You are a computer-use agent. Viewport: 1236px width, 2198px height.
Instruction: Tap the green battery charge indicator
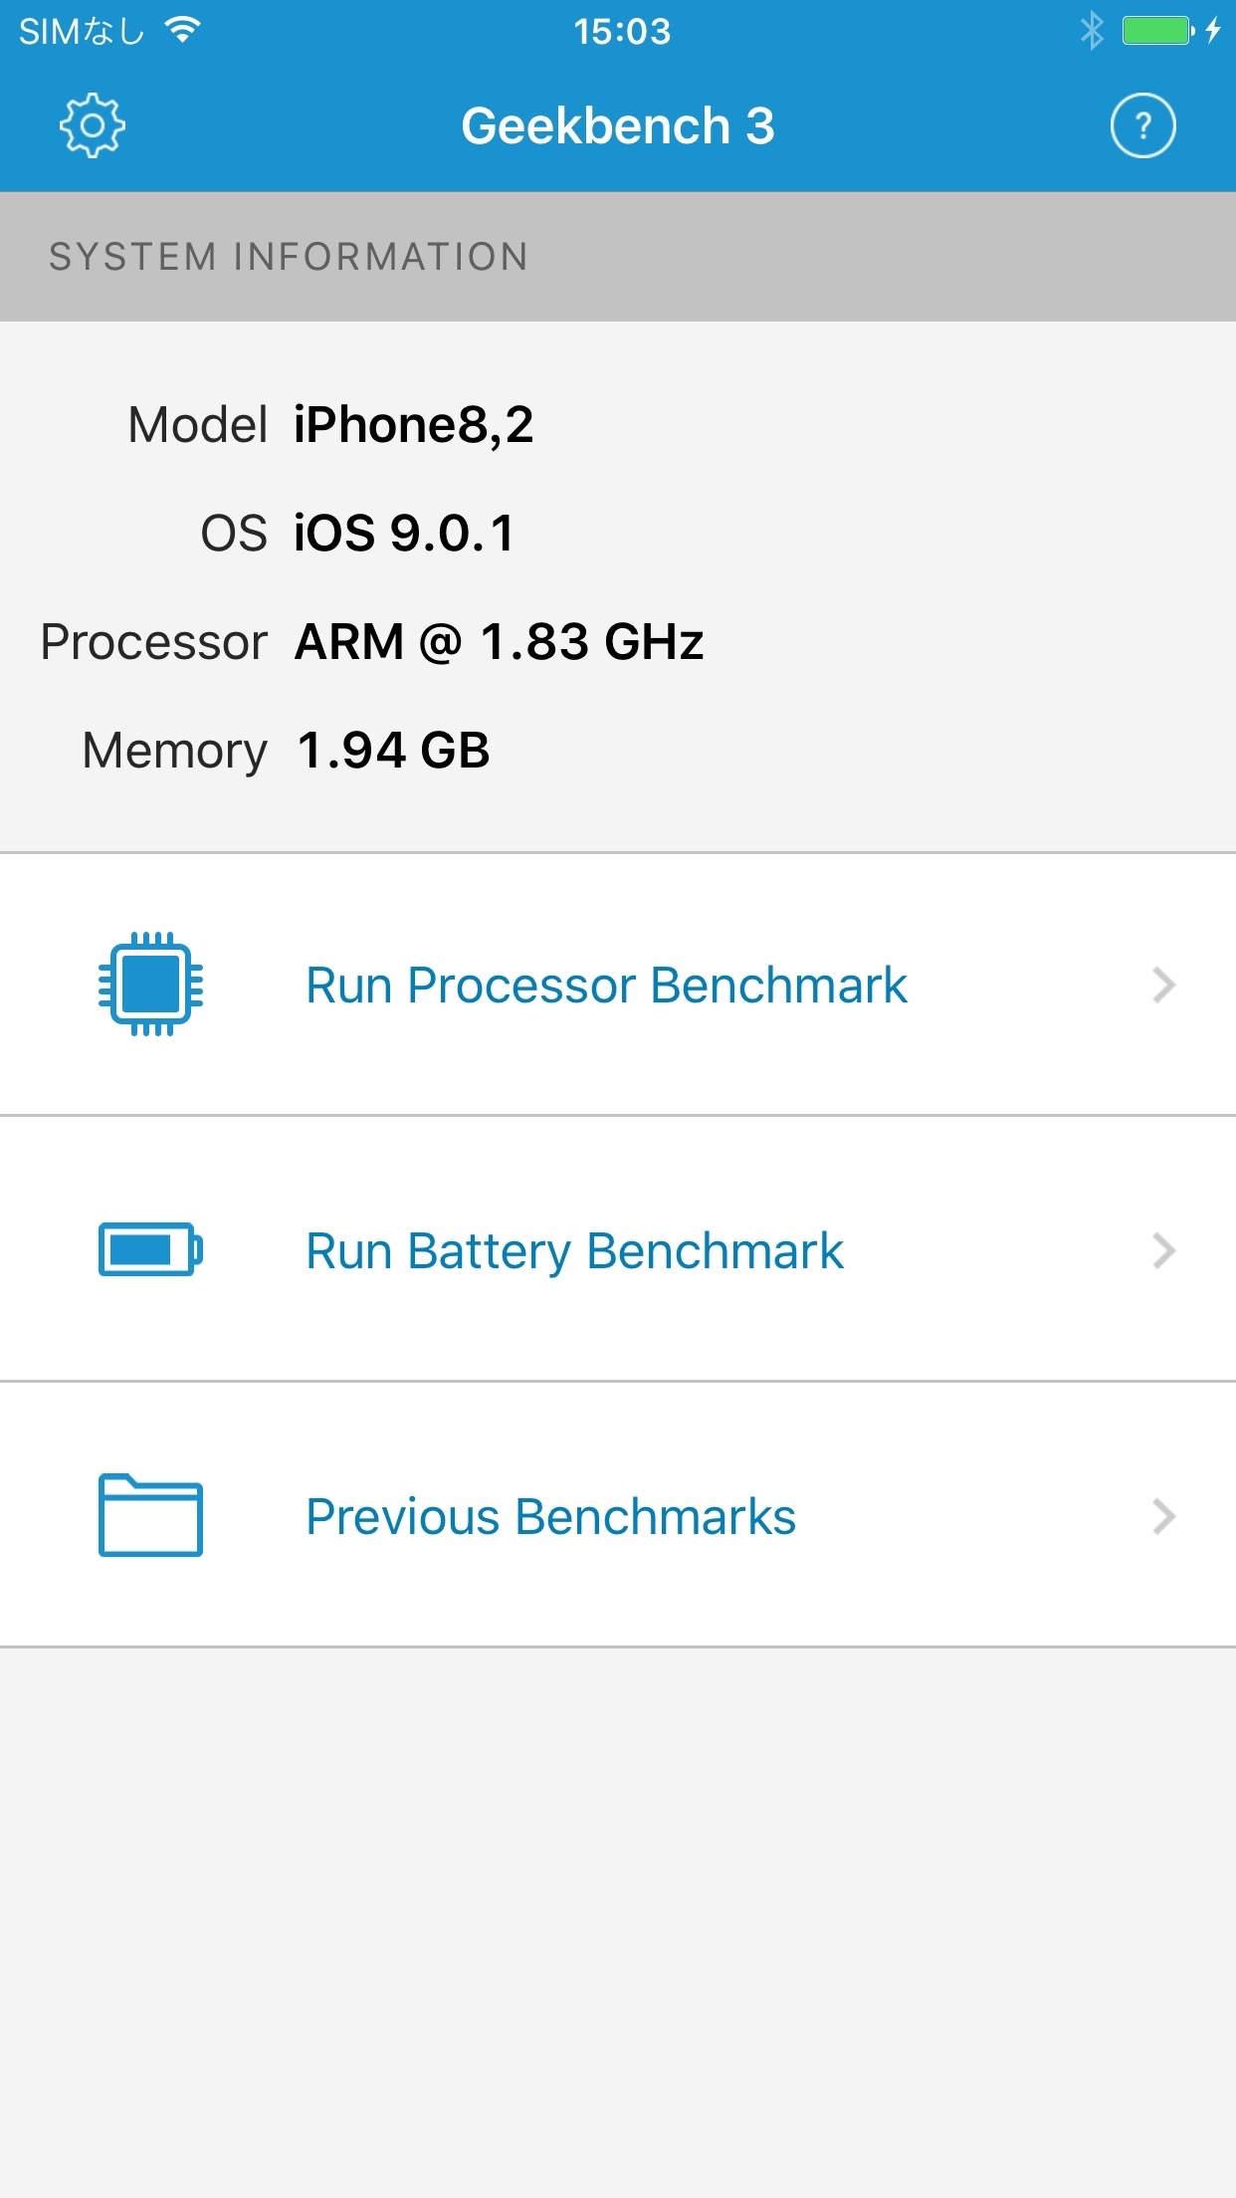pyautogui.click(x=1156, y=31)
